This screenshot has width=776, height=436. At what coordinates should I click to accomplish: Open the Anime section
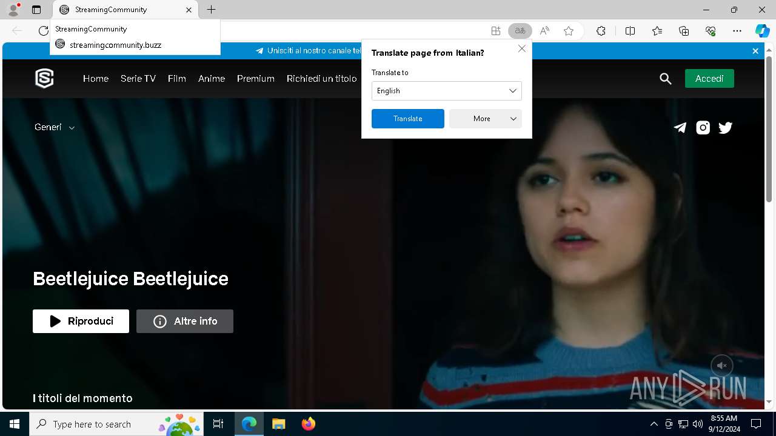(212, 79)
